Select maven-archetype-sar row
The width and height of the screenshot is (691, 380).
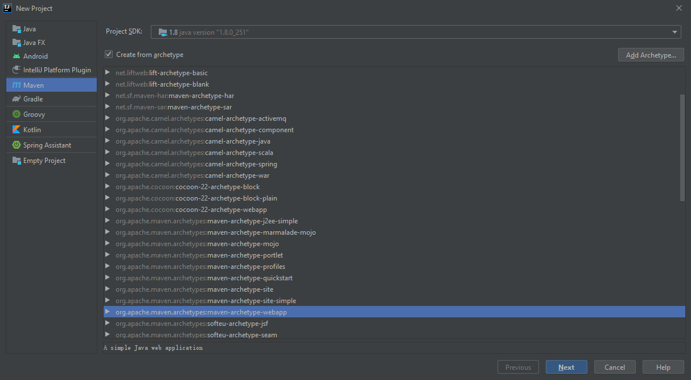(394, 107)
